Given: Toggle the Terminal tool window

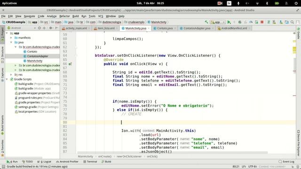Looking at the screenshot, I should point(90,161).
